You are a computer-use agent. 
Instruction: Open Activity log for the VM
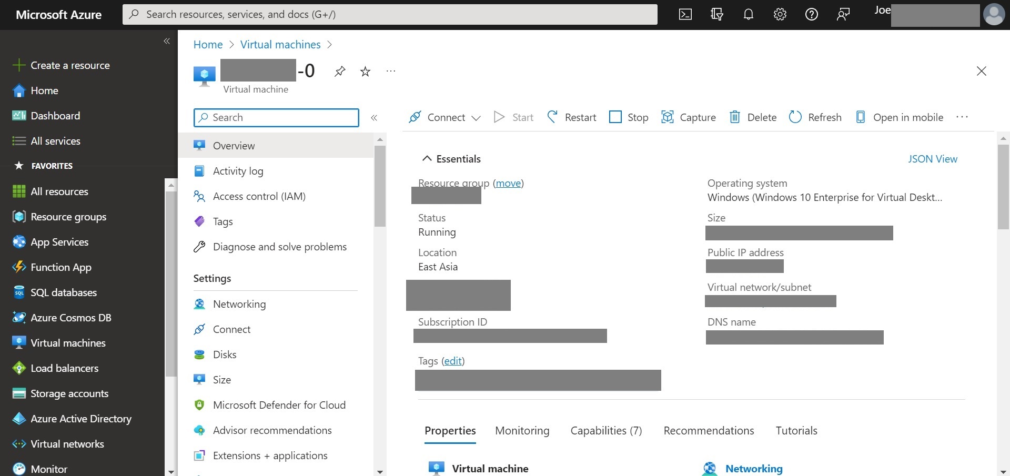[238, 170]
